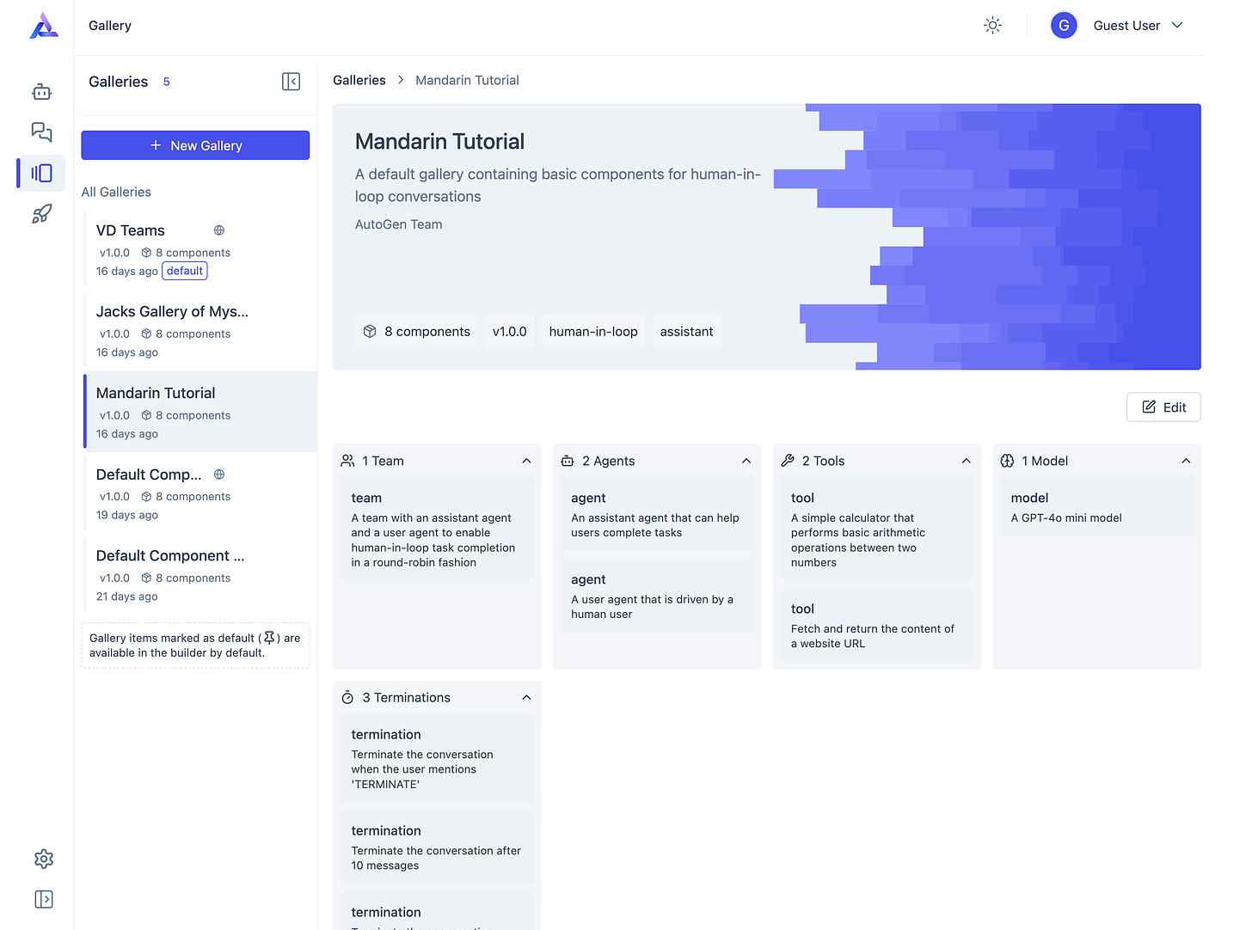Expand the main sidebar panel icon
The height and width of the screenshot is (930, 1252).
(x=44, y=899)
